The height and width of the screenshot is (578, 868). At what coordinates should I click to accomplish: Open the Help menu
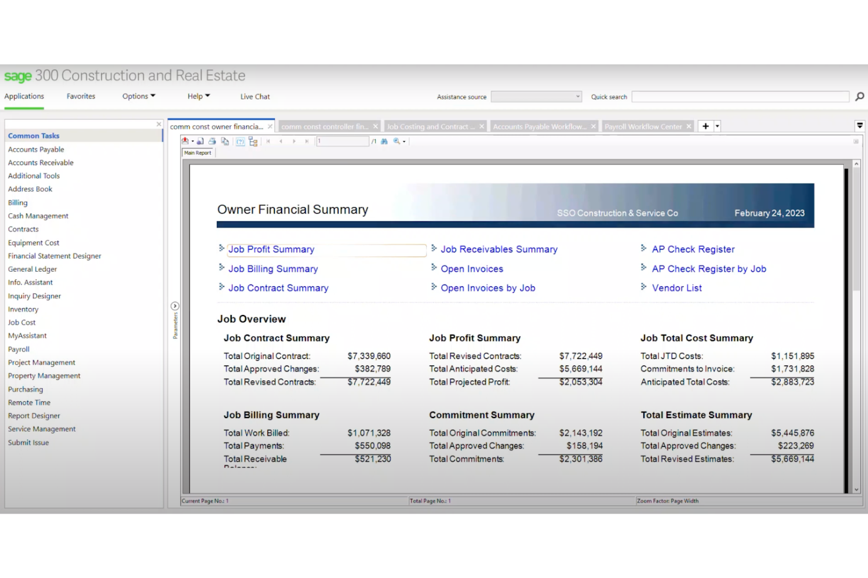pyautogui.click(x=198, y=97)
